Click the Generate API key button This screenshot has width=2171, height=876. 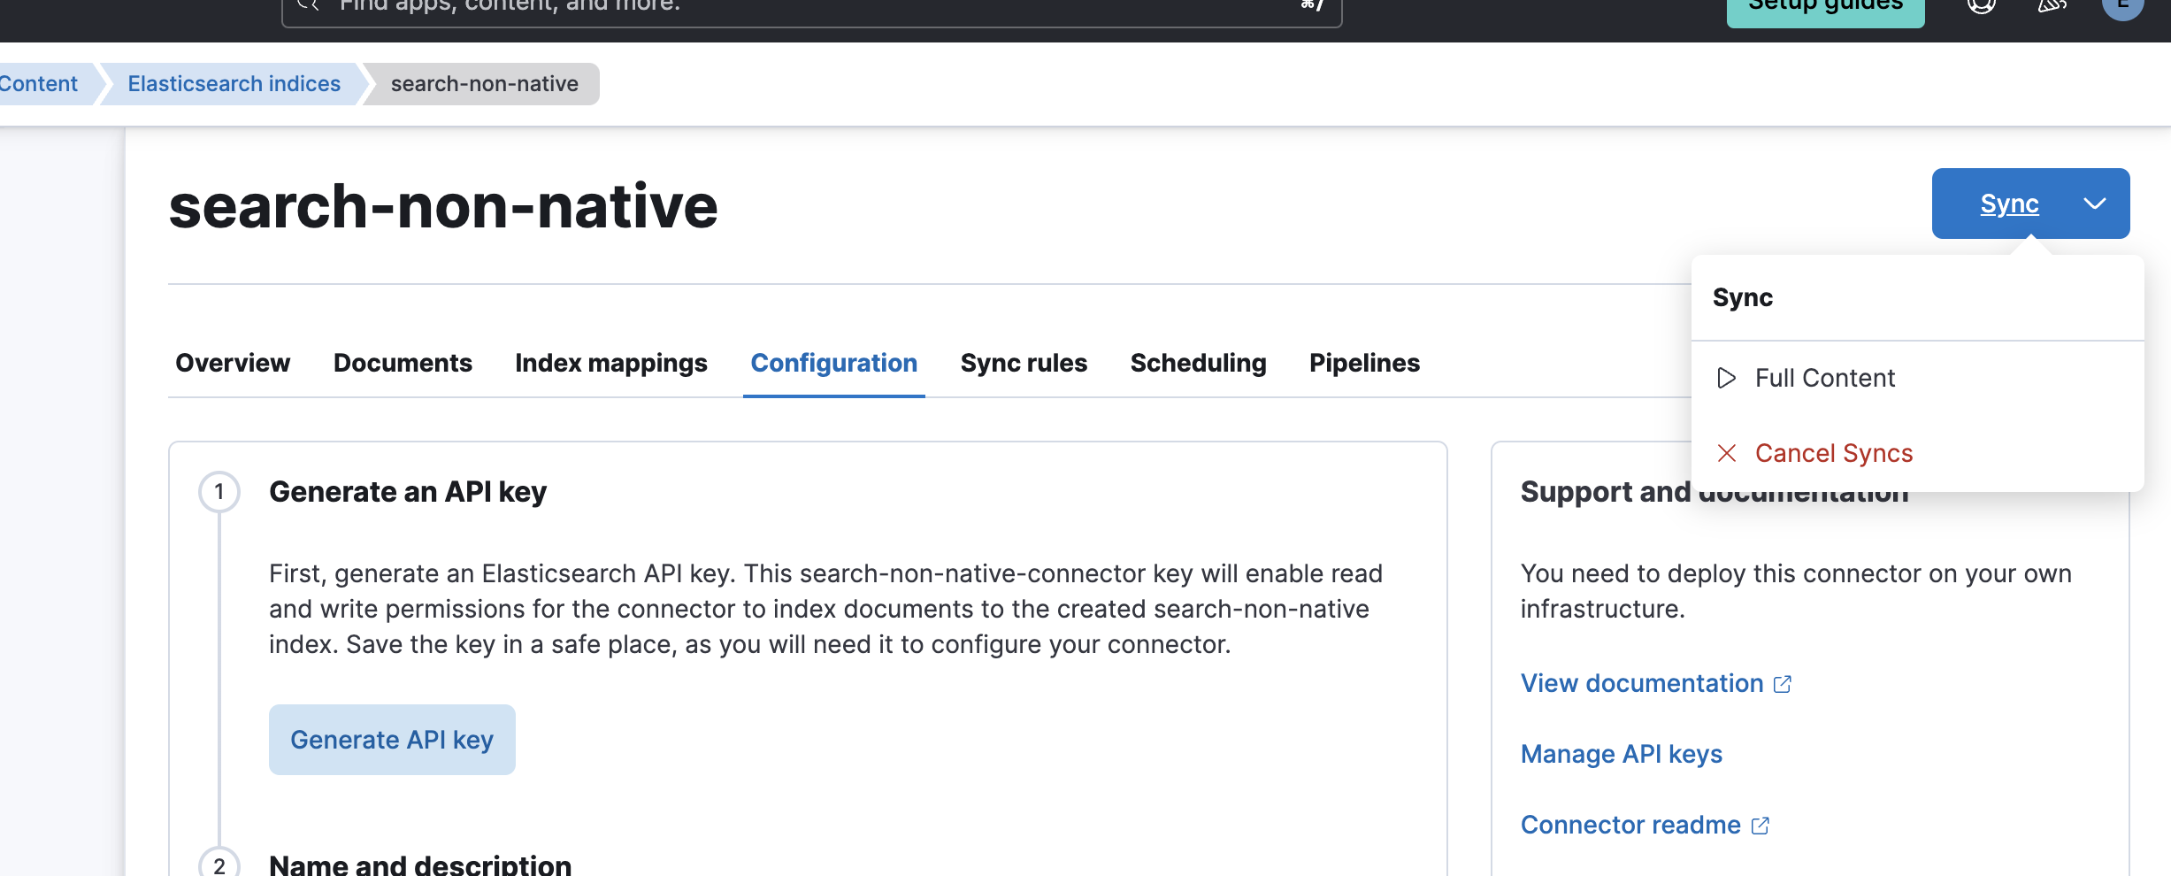point(392,740)
